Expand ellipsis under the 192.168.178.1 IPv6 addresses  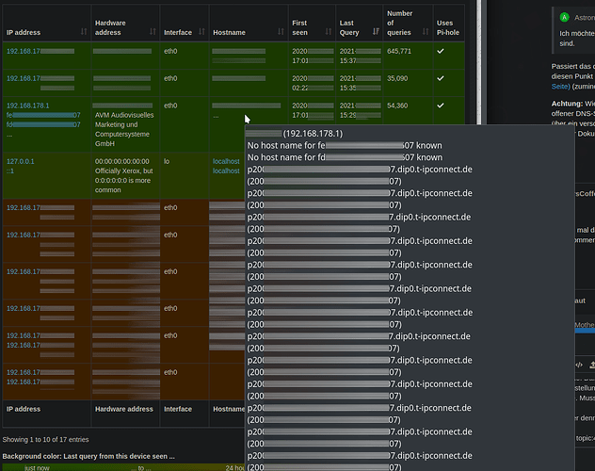click(x=8, y=134)
